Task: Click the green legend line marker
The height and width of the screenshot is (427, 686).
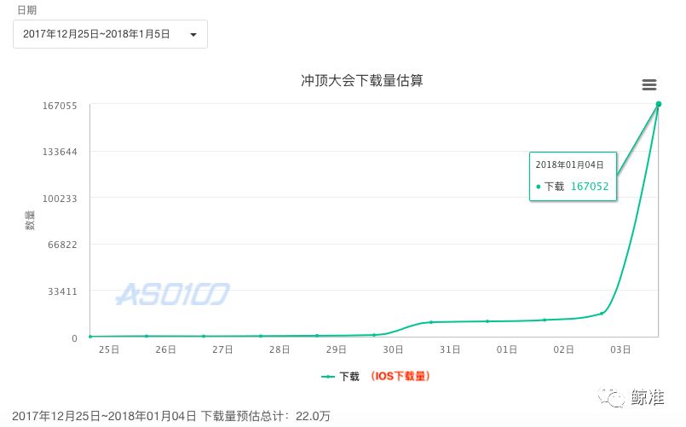Action: pyautogui.click(x=328, y=377)
